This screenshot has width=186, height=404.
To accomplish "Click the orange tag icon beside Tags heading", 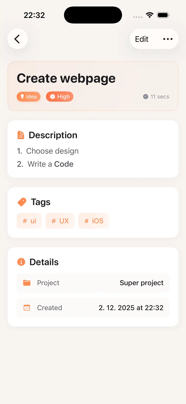I will (22, 202).
